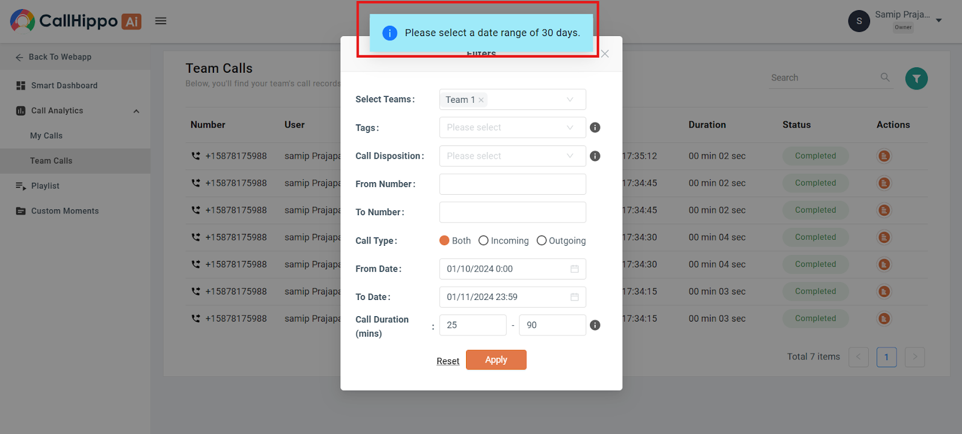The image size is (962, 434).
Task: Click the info icon in notification toast
Action: coord(390,33)
